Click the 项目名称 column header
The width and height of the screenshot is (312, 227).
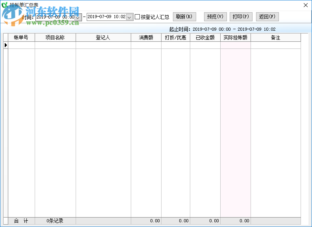click(x=55, y=37)
